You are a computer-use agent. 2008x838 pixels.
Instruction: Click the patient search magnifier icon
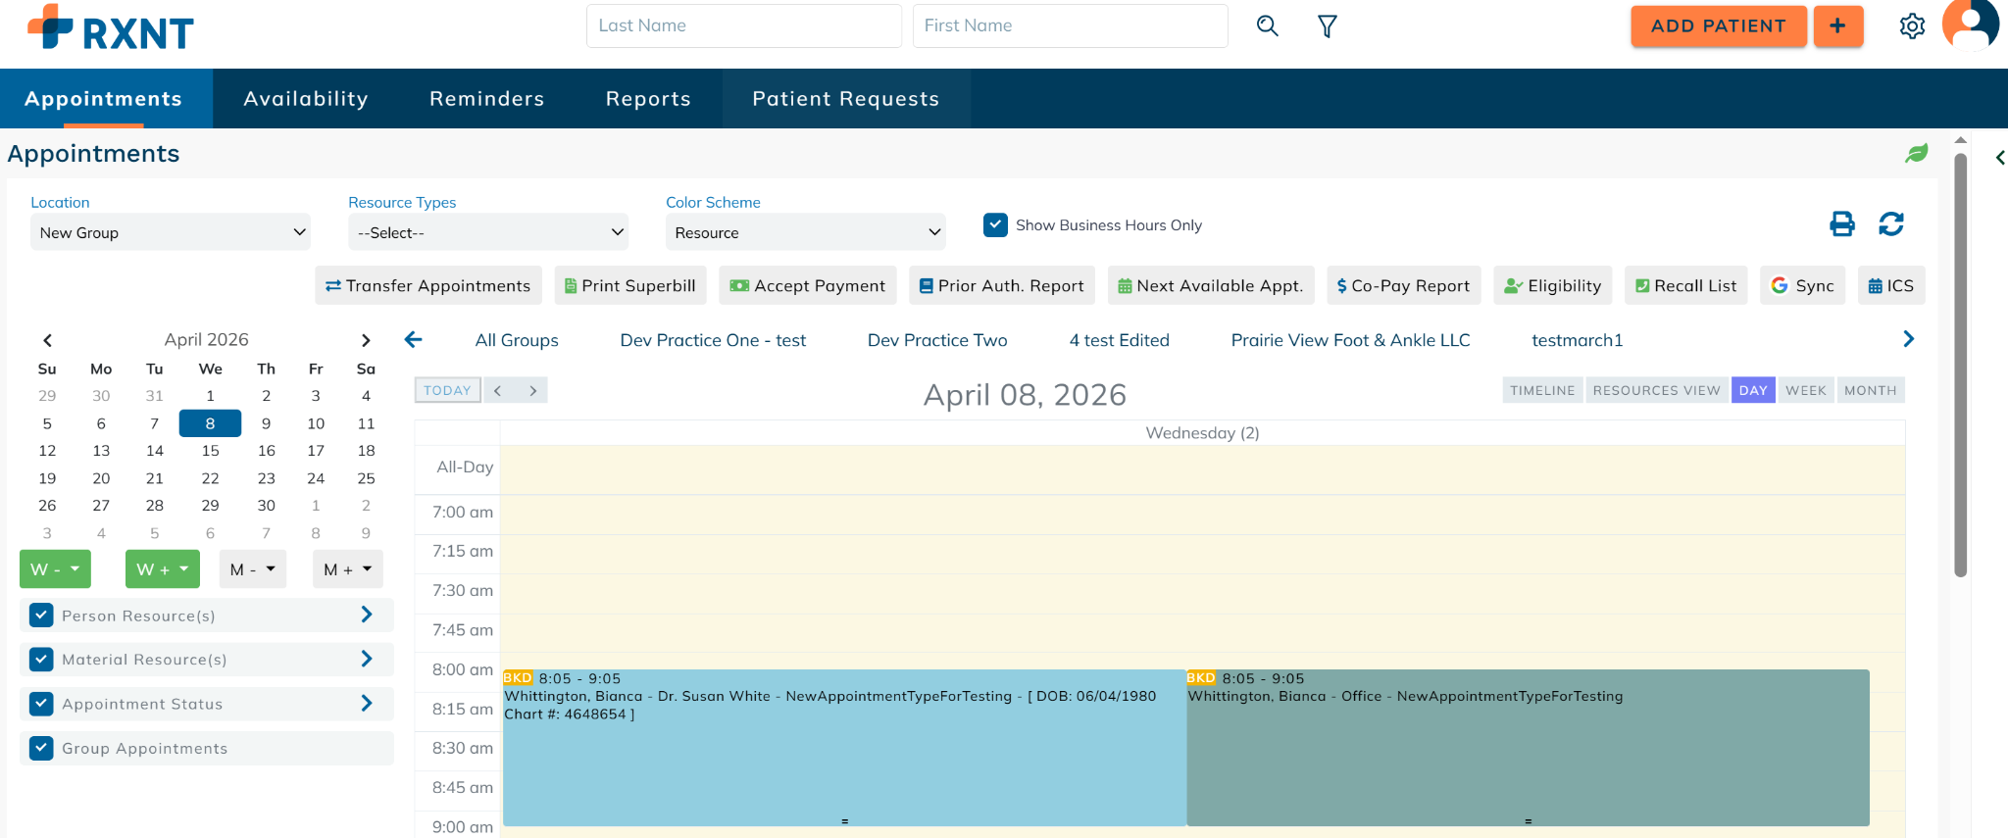1267,26
